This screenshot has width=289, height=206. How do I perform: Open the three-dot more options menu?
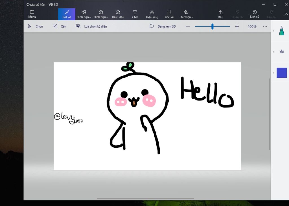click(265, 26)
